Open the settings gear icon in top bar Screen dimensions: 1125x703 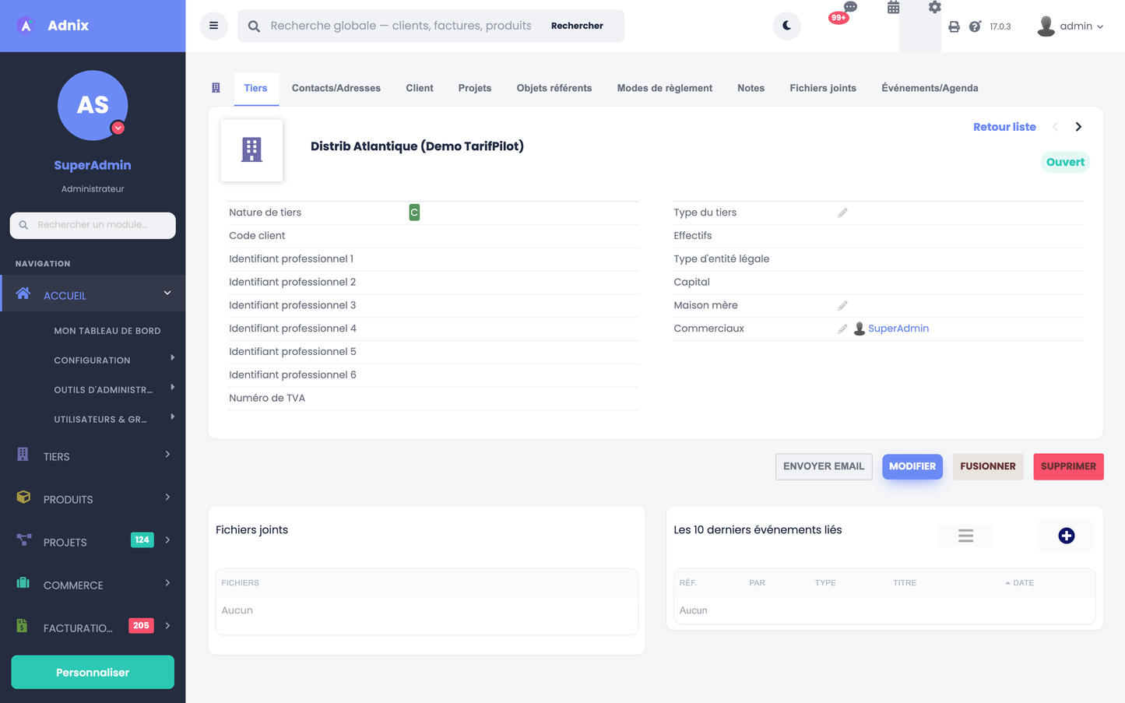pos(934,8)
